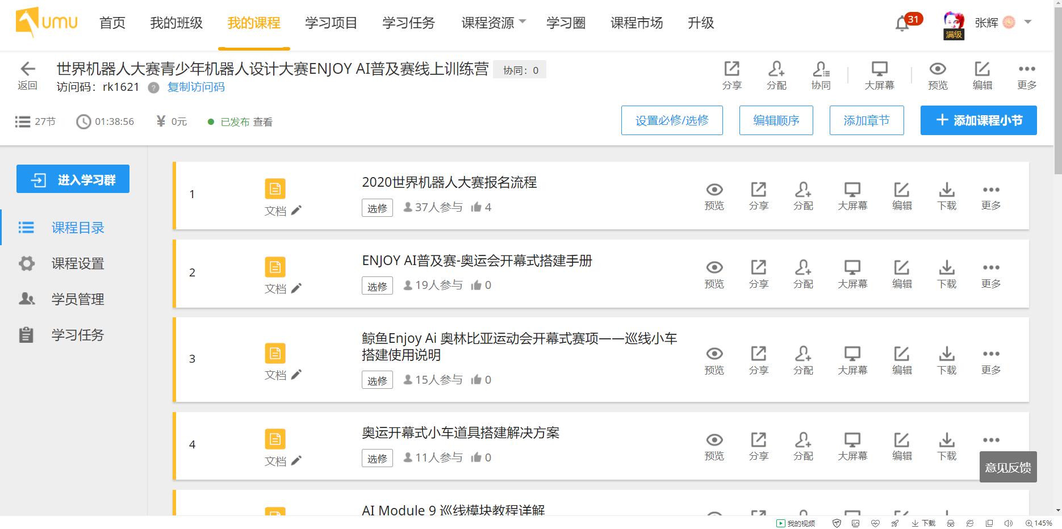Download lesson 1 报名流程 document
The image size is (1062, 529).
pyautogui.click(x=947, y=196)
